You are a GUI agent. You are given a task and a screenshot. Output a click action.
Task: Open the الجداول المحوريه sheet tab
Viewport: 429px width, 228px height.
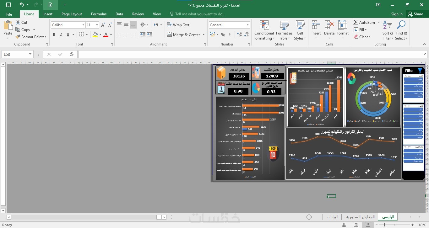360,217
